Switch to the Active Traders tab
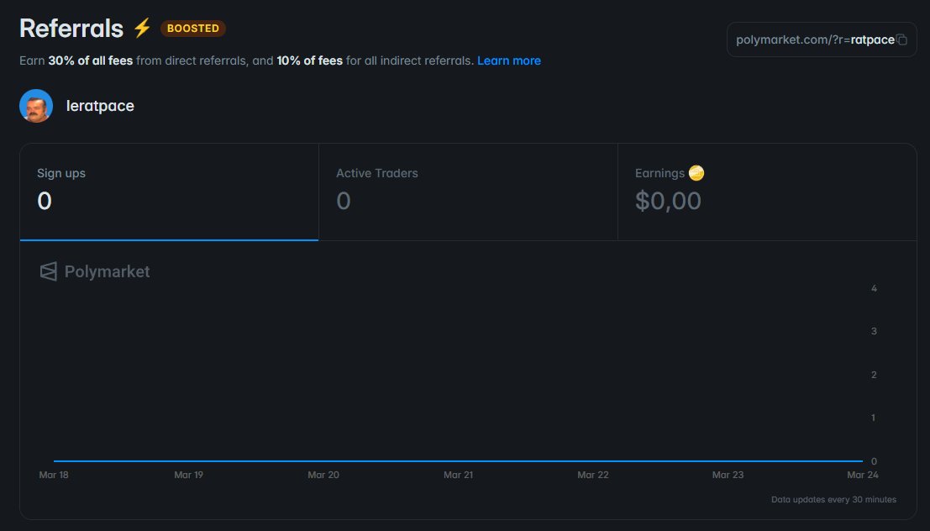 tap(468, 192)
